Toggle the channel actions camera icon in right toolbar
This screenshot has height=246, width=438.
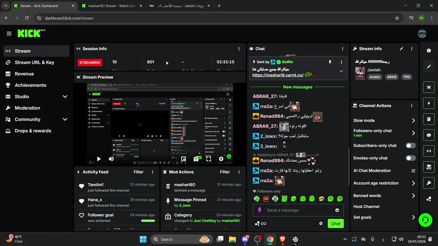point(429,167)
